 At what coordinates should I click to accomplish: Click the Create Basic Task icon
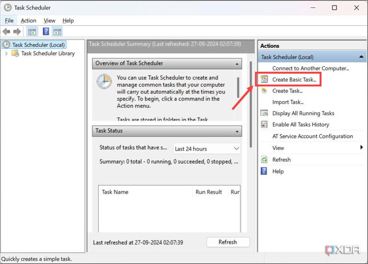pyautogui.click(x=264, y=80)
